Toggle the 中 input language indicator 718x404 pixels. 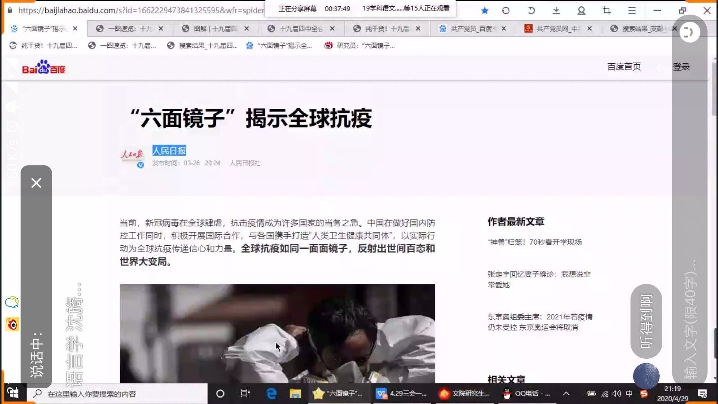pos(629,394)
